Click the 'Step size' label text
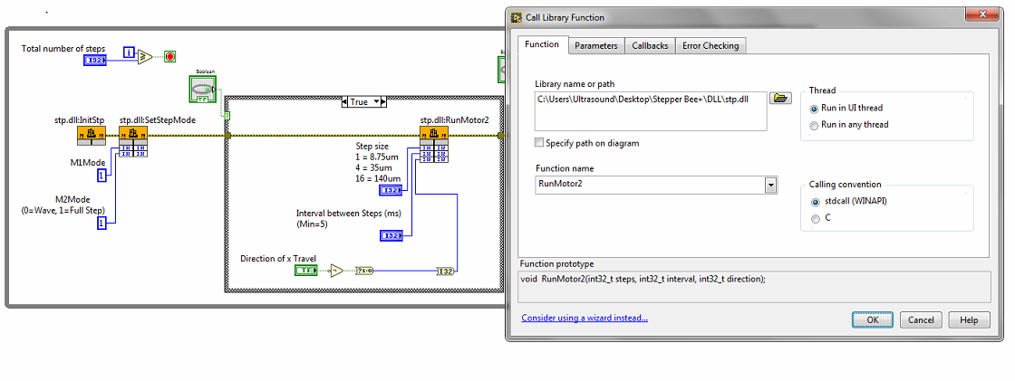The width and height of the screenshot is (1015, 381). click(x=372, y=147)
